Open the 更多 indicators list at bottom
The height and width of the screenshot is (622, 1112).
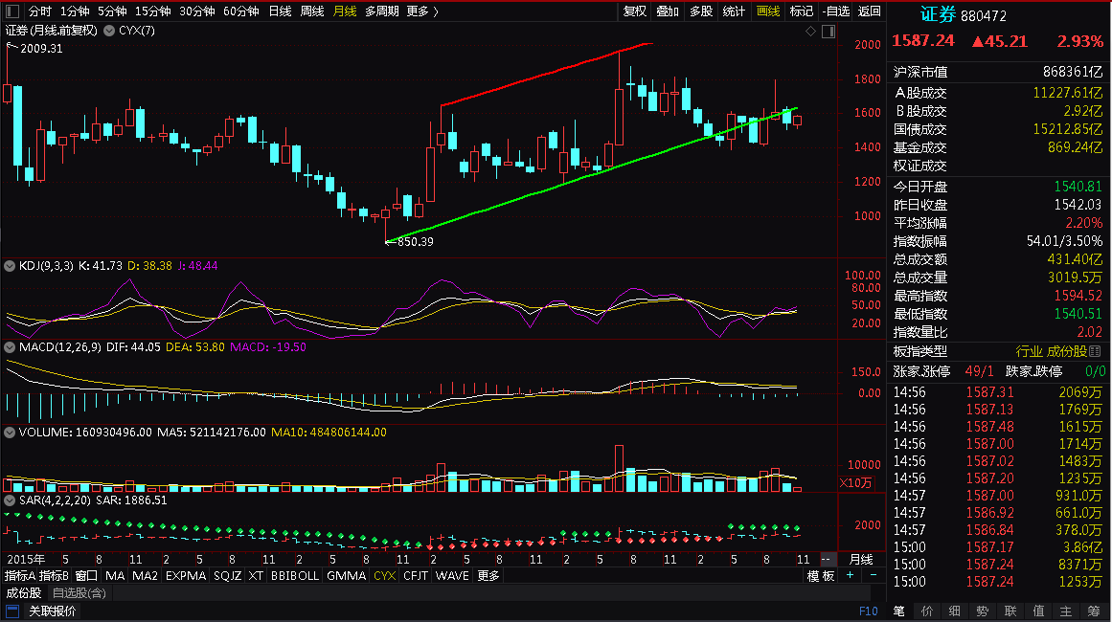click(x=488, y=575)
